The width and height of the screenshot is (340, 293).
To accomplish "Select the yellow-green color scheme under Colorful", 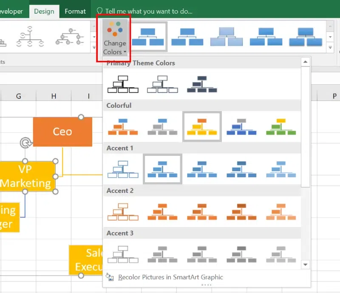I will (281, 126).
